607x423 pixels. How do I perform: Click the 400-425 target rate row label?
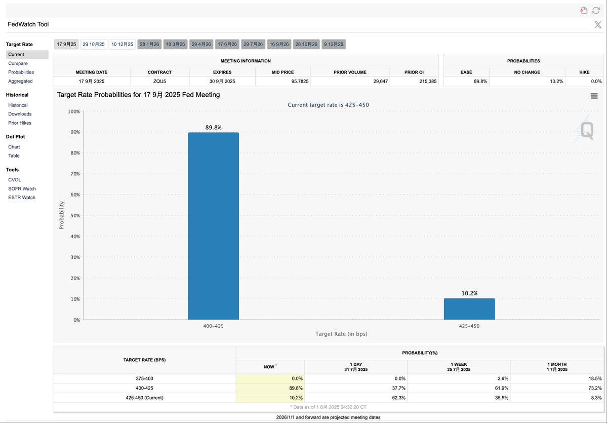144,388
